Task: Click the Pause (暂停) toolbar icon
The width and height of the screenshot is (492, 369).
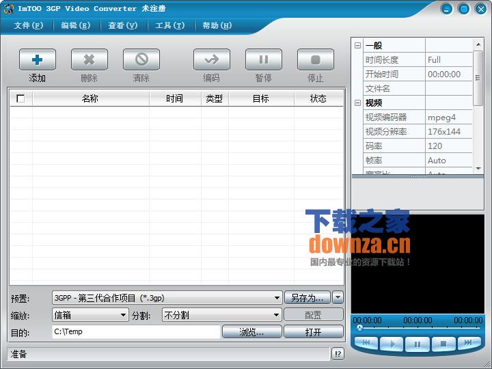Action: [x=264, y=59]
